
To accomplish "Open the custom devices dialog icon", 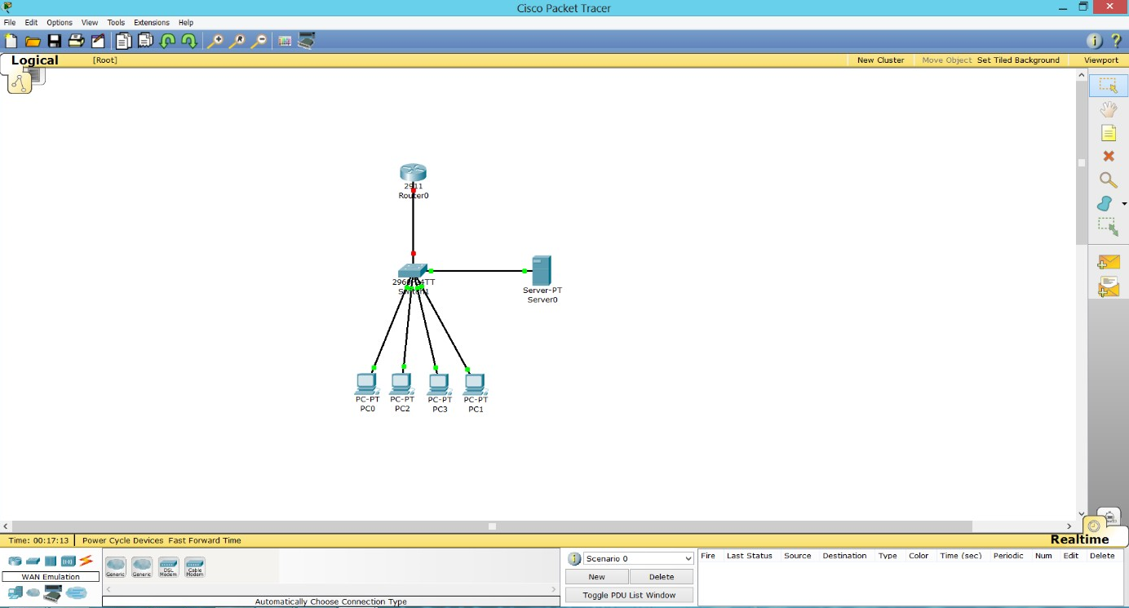I will tap(307, 41).
